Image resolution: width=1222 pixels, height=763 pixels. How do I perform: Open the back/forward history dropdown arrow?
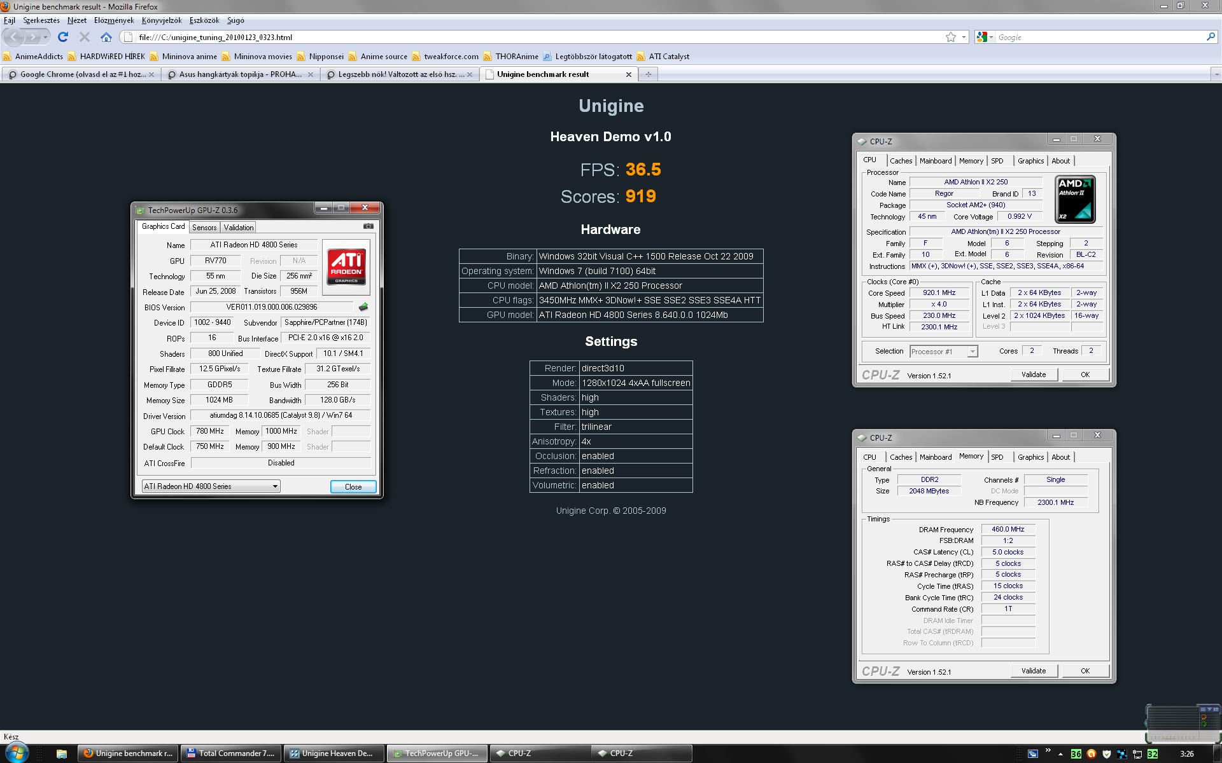[45, 38]
